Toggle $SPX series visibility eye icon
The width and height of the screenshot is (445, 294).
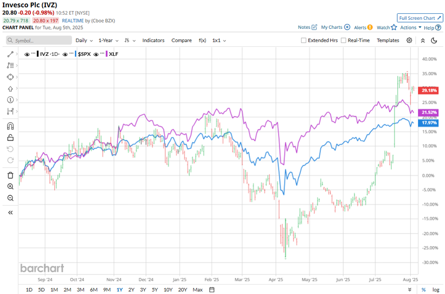pos(65,54)
